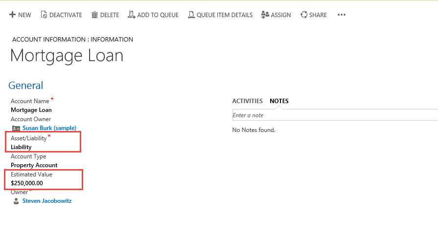This screenshot has height=239, width=438.
Task: Open the Susan Burk (sample) link
Action: click(x=49, y=128)
